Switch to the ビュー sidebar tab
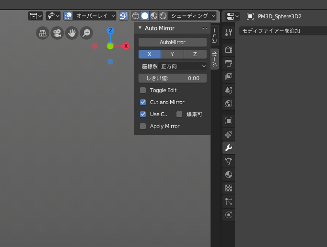327x247 pixels. (x=214, y=35)
